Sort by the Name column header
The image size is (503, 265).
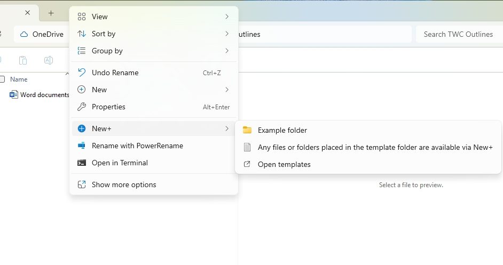coord(19,79)
